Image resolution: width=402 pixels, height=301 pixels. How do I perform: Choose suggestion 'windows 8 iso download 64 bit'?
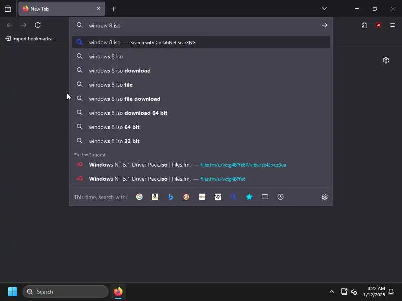coord(201,112)
